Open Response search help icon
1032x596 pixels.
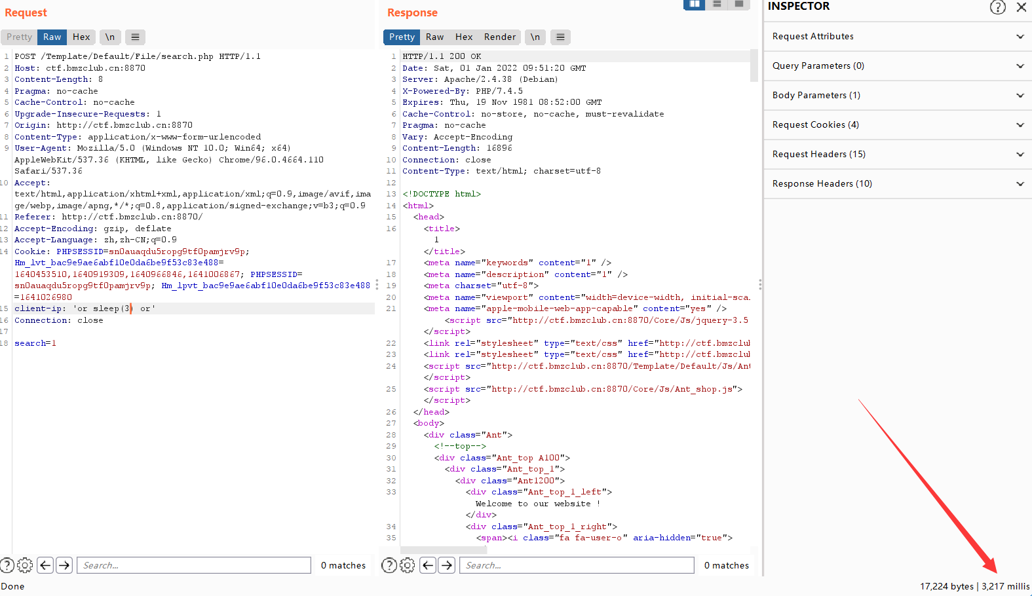coord(389,565)
